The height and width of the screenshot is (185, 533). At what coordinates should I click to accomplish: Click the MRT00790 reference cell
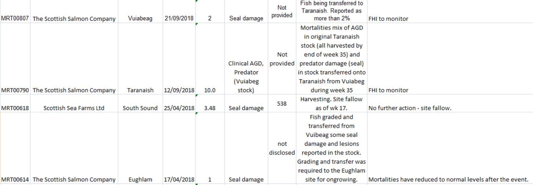pyautogui.click(x=15, y=90)
